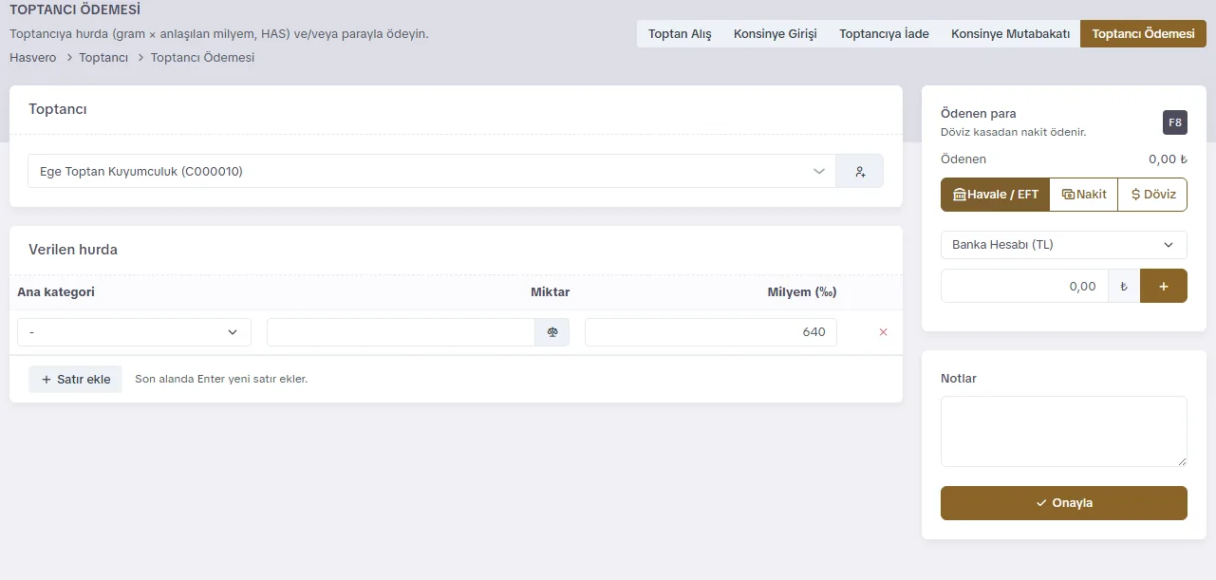Click the Satır ekle button

point(76,380)
